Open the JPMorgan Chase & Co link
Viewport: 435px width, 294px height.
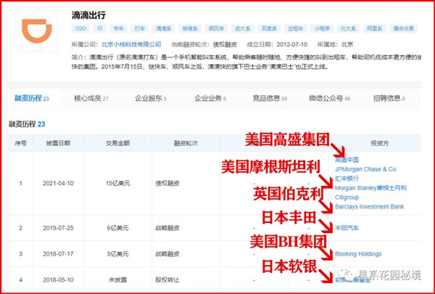tap(365, 169)
